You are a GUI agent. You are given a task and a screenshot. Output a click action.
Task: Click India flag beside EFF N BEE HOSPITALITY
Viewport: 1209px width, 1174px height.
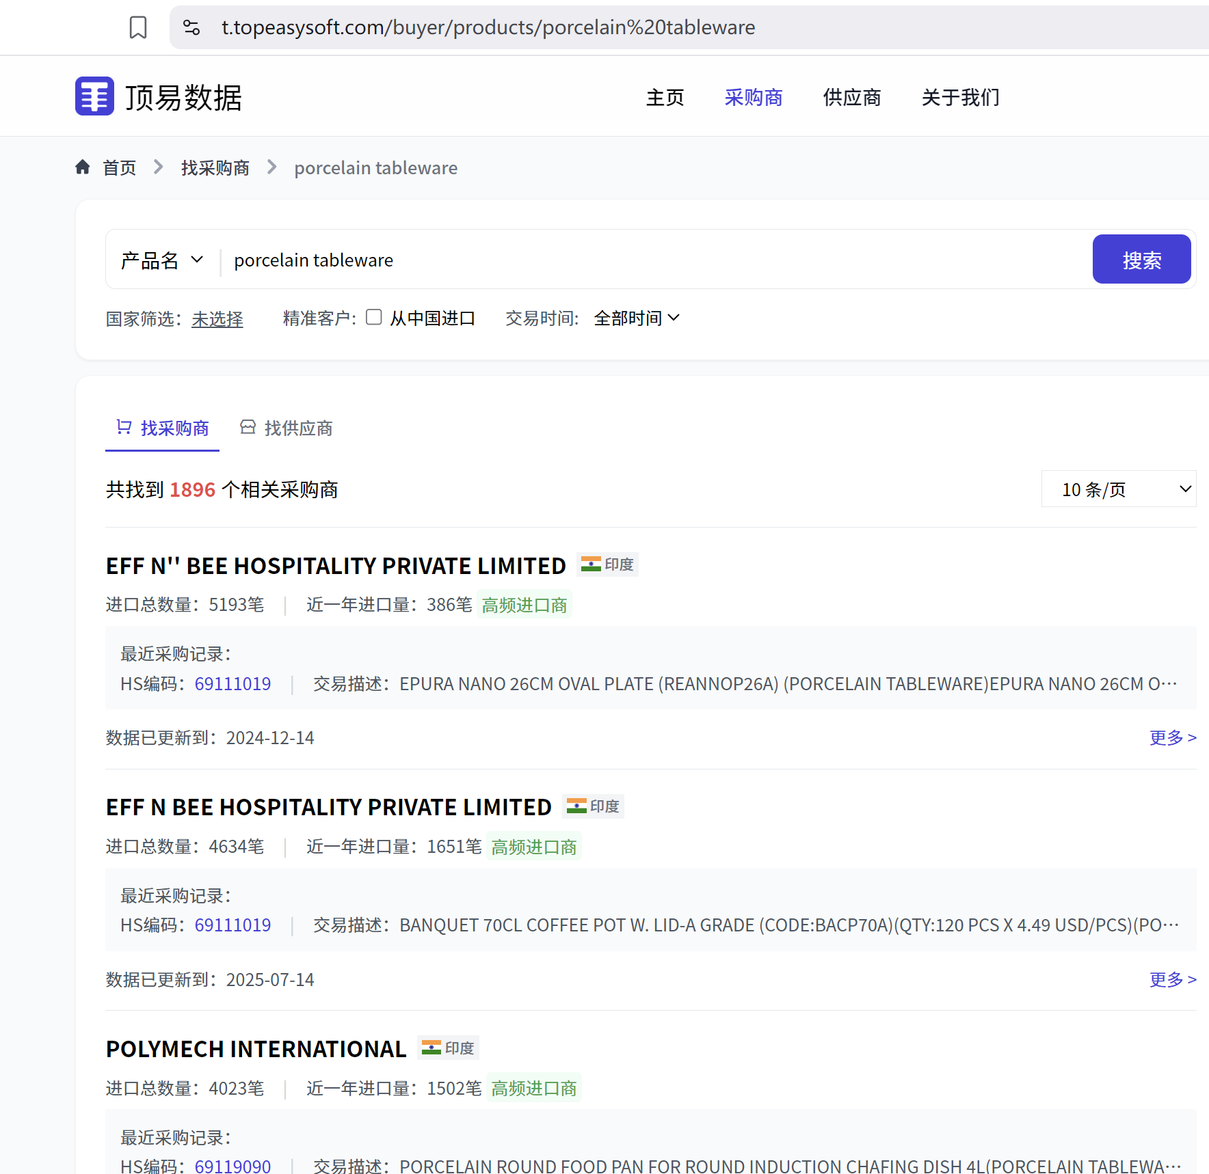click(x=576, y=806)
